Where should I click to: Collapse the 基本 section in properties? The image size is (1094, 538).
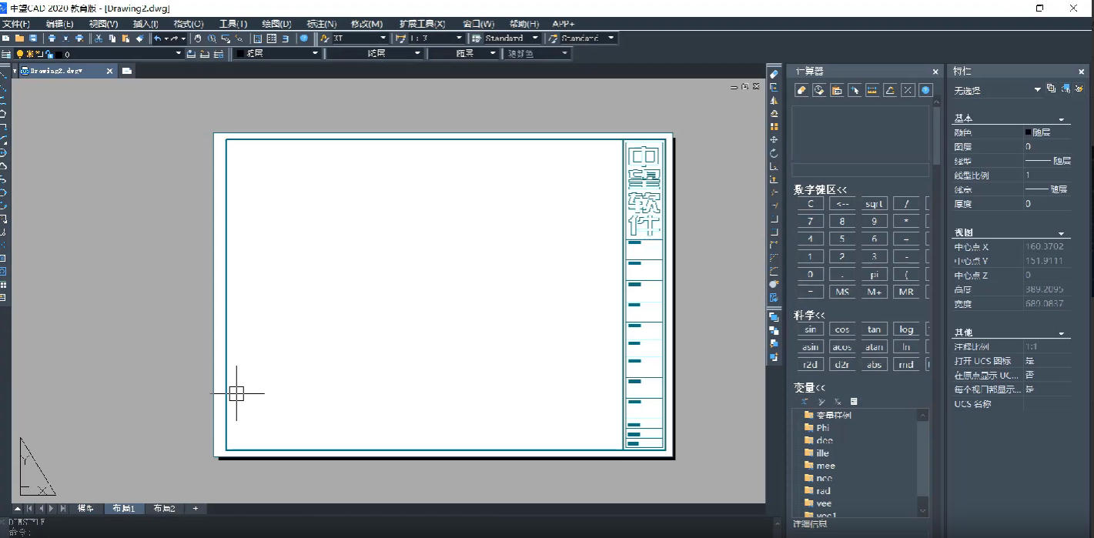(x=1062, y=119)
